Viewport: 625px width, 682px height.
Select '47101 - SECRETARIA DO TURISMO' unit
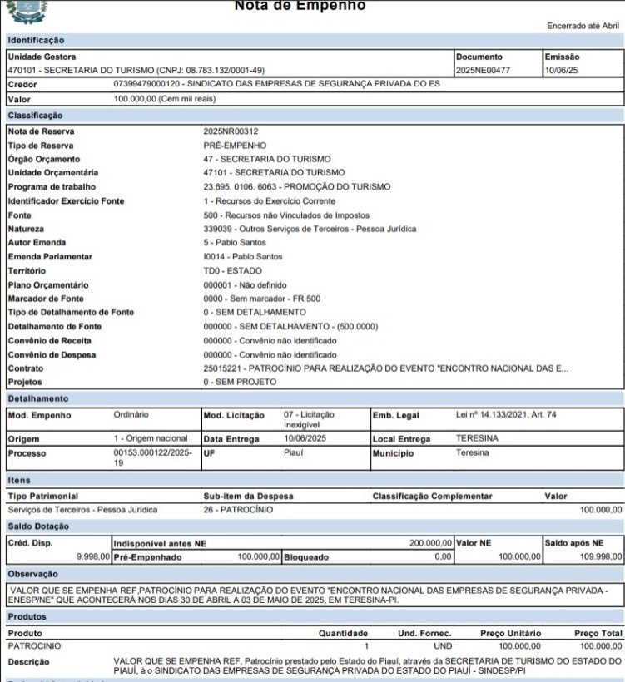274,173
